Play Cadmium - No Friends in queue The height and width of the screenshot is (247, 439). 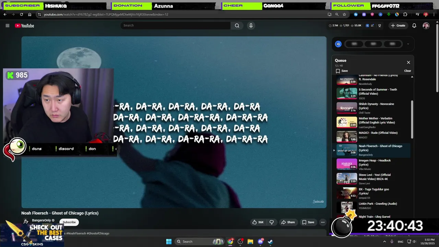point(373,80)
